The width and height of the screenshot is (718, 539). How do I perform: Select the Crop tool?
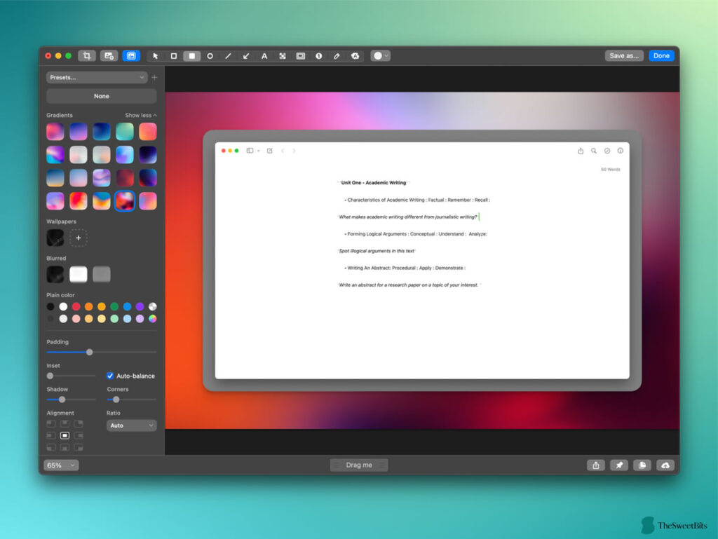coord(87,55)
